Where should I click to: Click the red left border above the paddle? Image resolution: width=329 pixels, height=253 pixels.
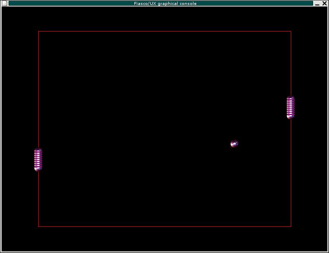click(x=38, y=90)
